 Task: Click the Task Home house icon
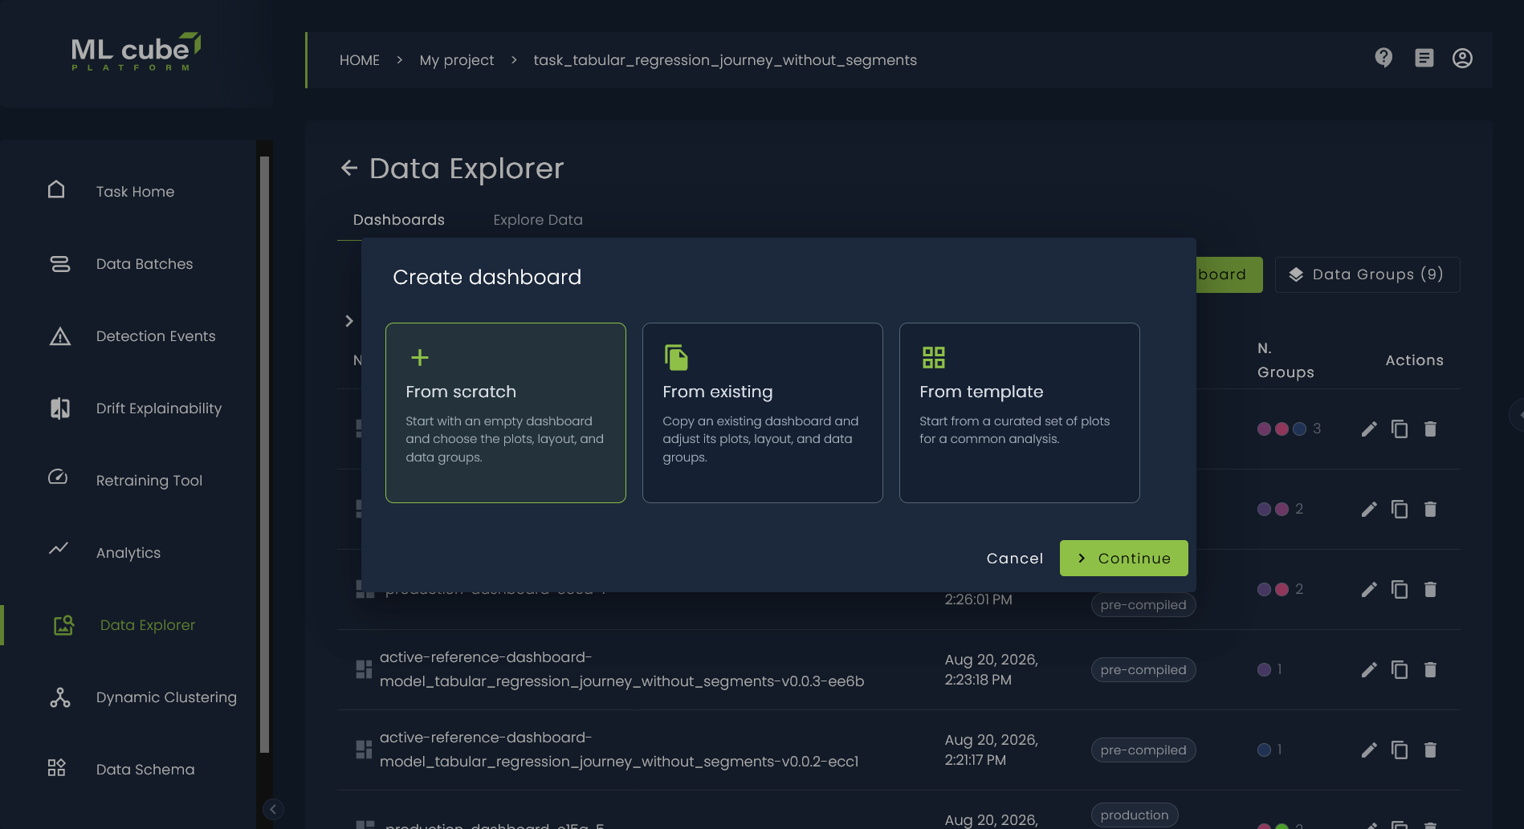pos(56,189)
